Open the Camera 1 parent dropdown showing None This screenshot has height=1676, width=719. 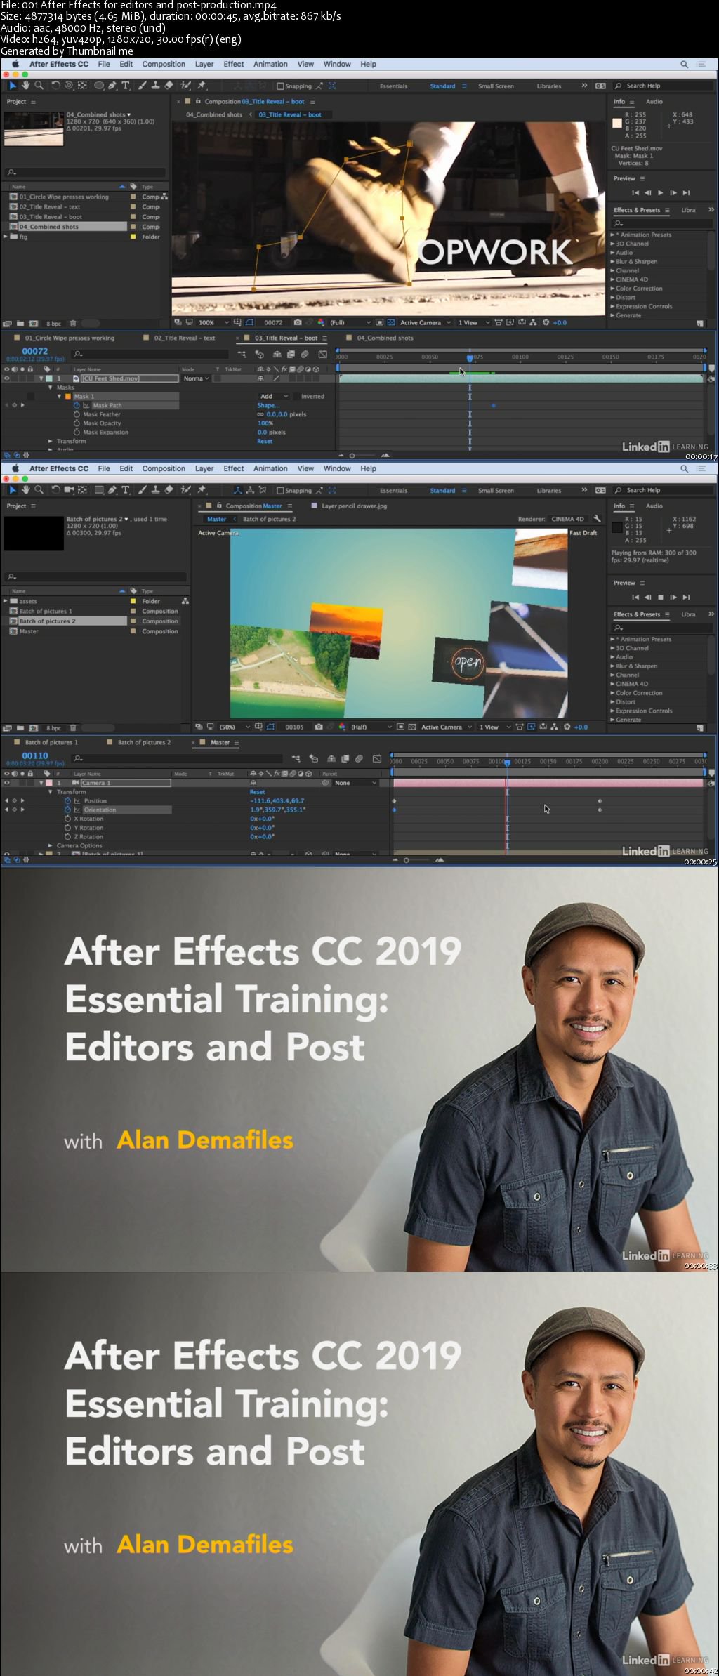tap(356, 783)
